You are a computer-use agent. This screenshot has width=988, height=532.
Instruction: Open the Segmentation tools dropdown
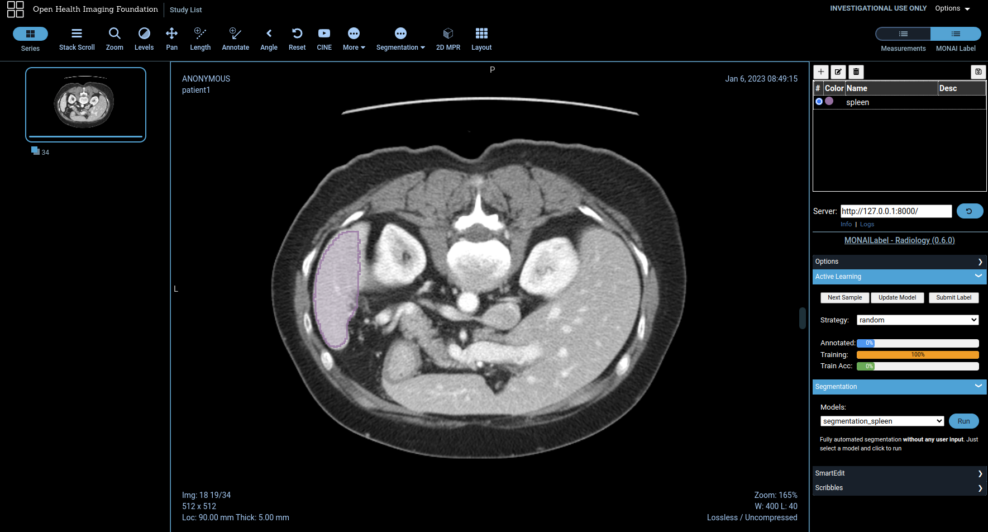pyautogui.click(x=400, y=39)
